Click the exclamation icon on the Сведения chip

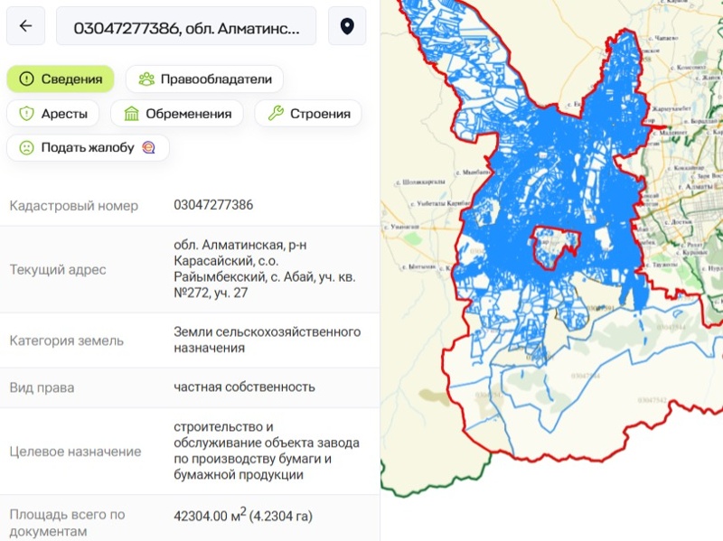tap(26, 79)
